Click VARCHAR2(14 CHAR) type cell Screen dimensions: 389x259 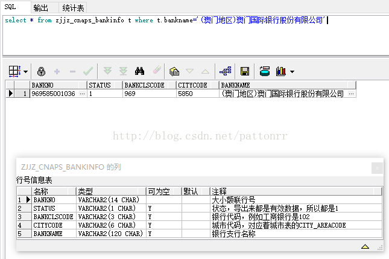111,200
